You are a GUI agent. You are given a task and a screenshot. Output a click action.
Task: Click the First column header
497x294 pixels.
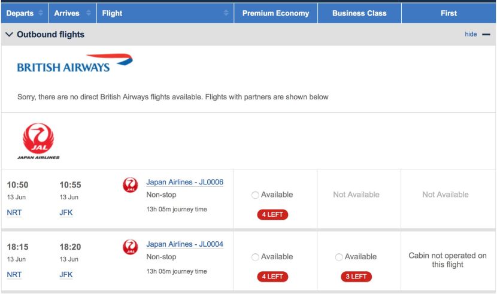[x=449, y=13]
